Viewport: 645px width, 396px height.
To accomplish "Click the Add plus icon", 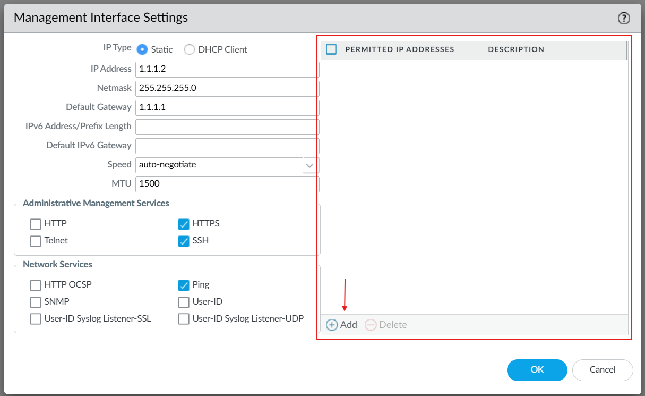I will pos(332,325).
